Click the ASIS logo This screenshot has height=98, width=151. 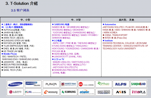[x=121, y=92]
